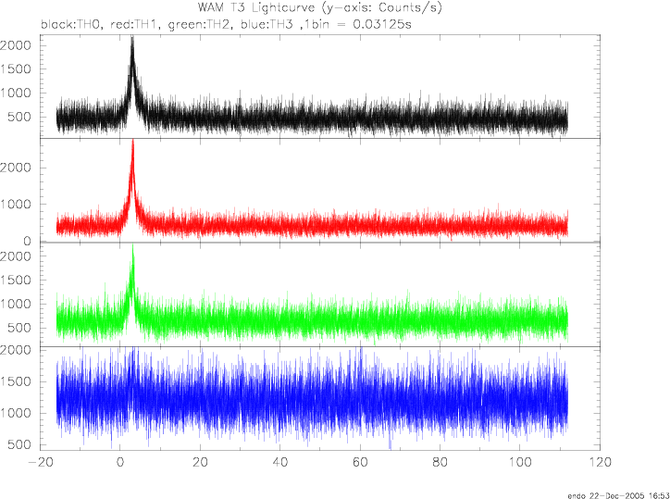The width and height of the screenshot is (670, 499).
Task: Click the '0' y-label of the red panel
Action: click(x=28, y=241)
